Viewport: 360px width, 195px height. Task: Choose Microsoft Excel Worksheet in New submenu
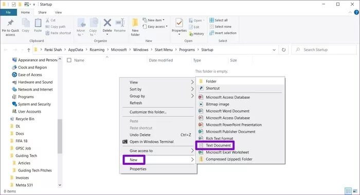(240, 152)
